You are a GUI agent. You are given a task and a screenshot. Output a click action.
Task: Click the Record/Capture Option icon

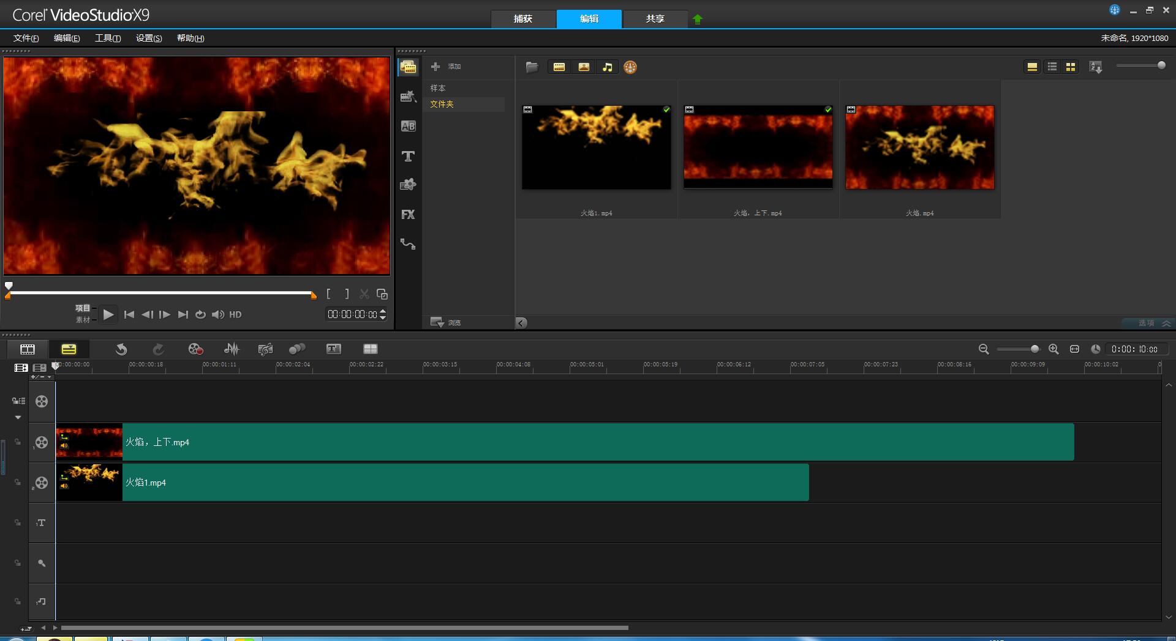(195, 349)
